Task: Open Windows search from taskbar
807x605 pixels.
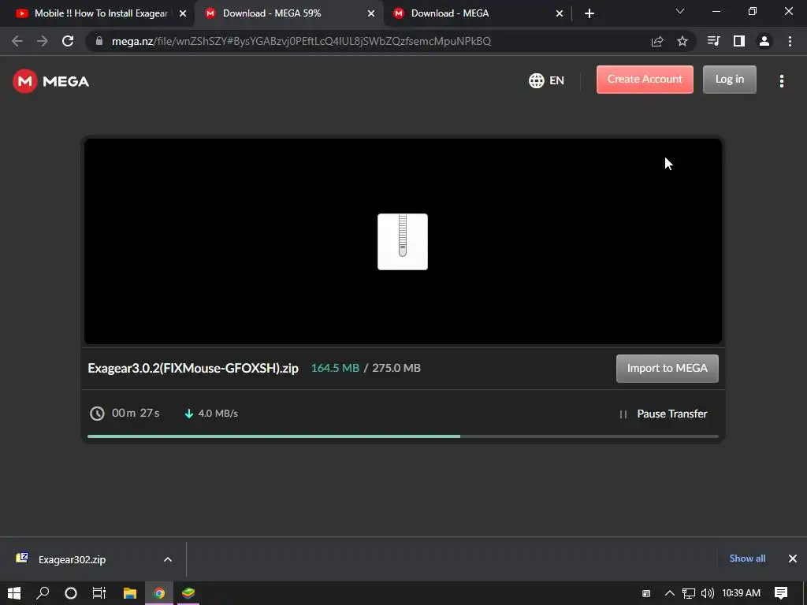Action: (43, 593)
